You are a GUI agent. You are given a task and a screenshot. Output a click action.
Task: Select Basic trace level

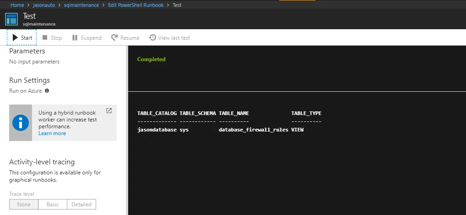[x=53, y=205]
